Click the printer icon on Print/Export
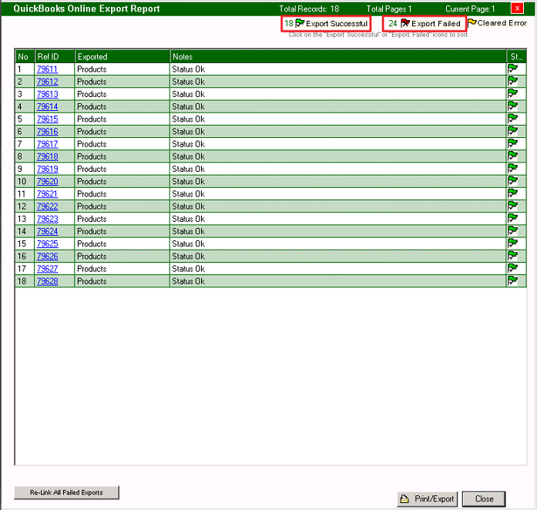 click(404, 498)
